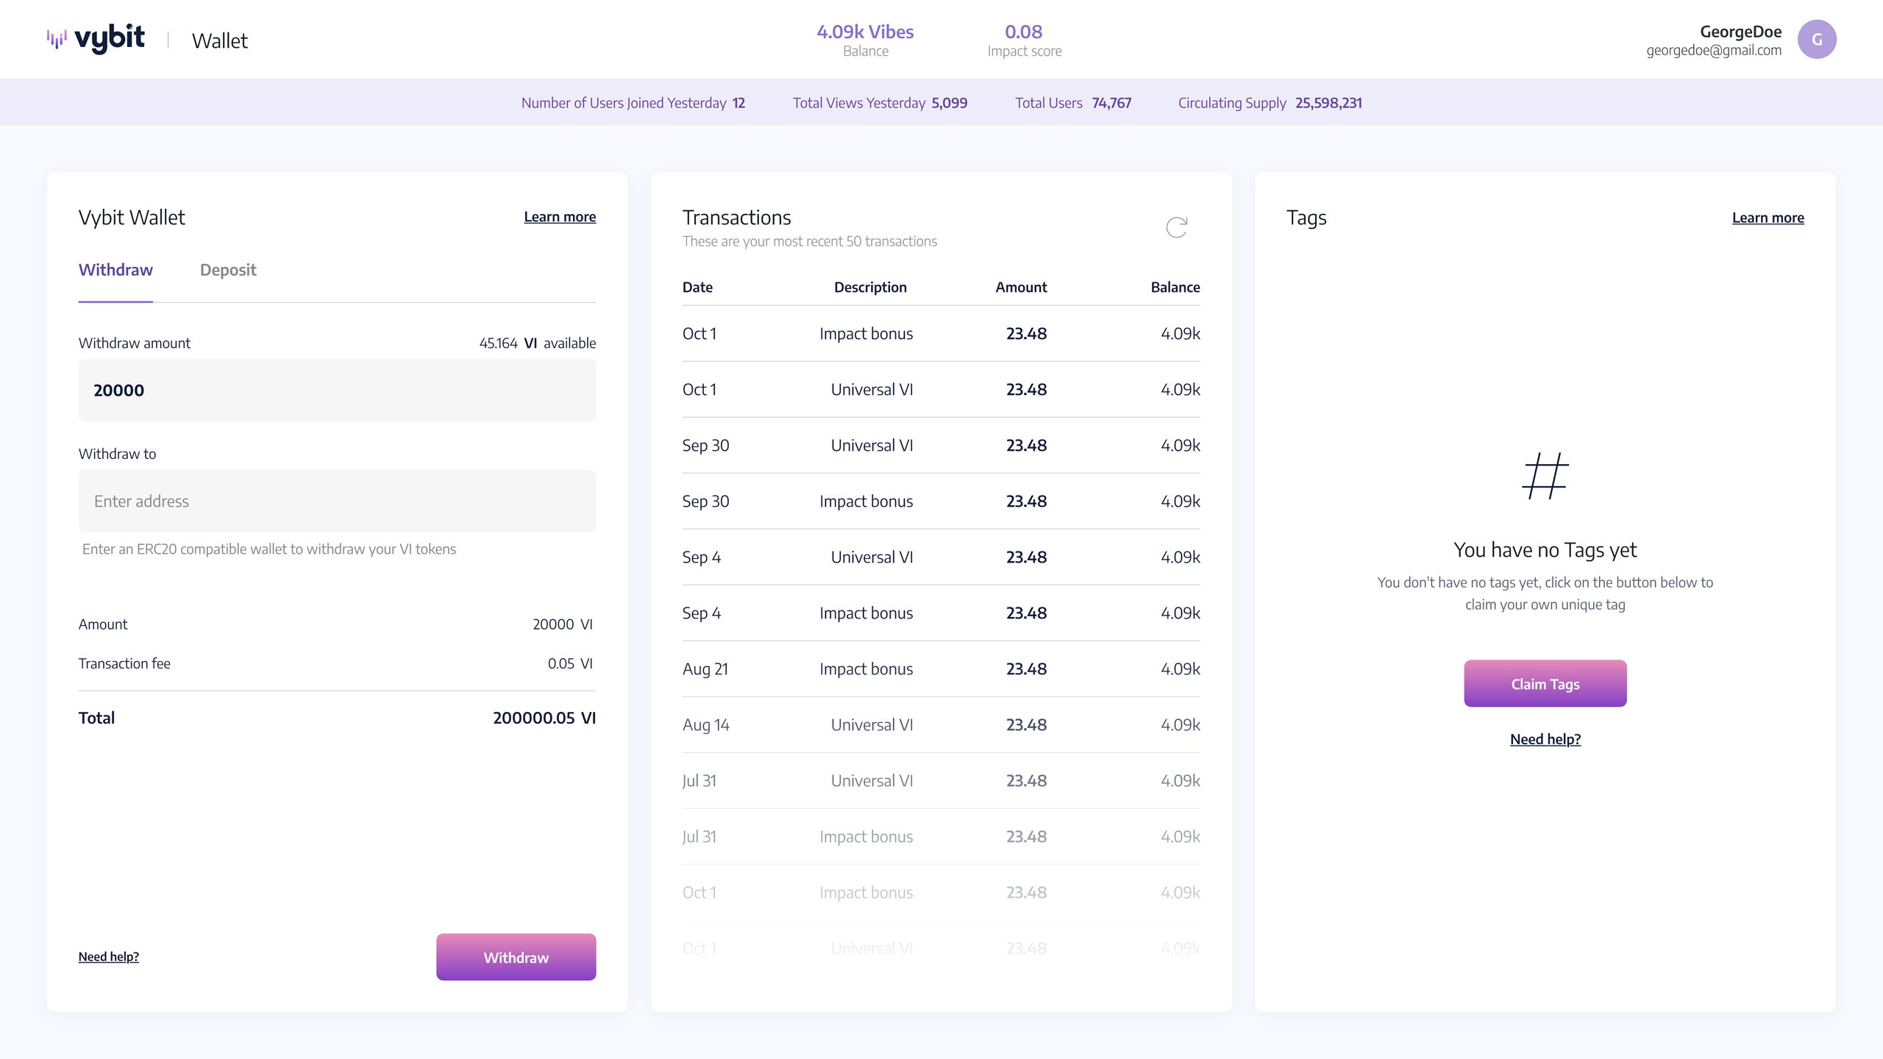Click the Enter address input field
Screen dimensions: 1883x1059
pyautogui.click(x=337, y=501)
